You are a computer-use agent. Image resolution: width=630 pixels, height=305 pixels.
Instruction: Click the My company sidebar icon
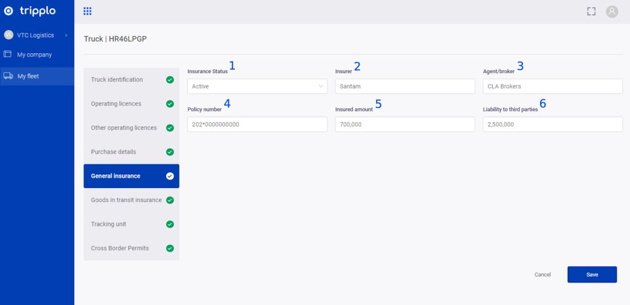tap(8, 54)
